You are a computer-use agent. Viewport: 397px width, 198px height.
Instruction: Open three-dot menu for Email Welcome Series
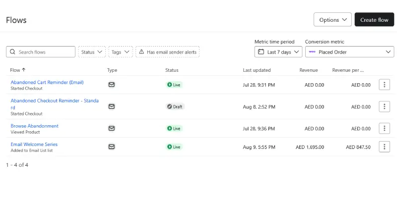(384, 147)
